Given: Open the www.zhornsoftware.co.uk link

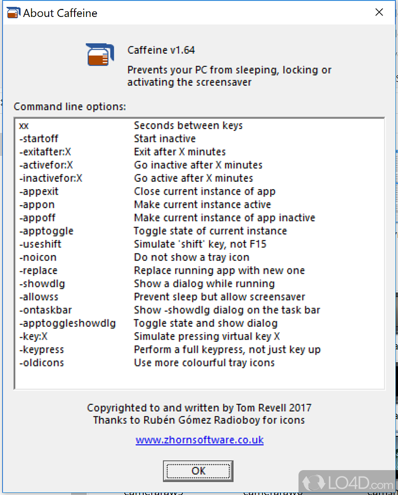Looking at the screenshot, I should pos(199,440).
